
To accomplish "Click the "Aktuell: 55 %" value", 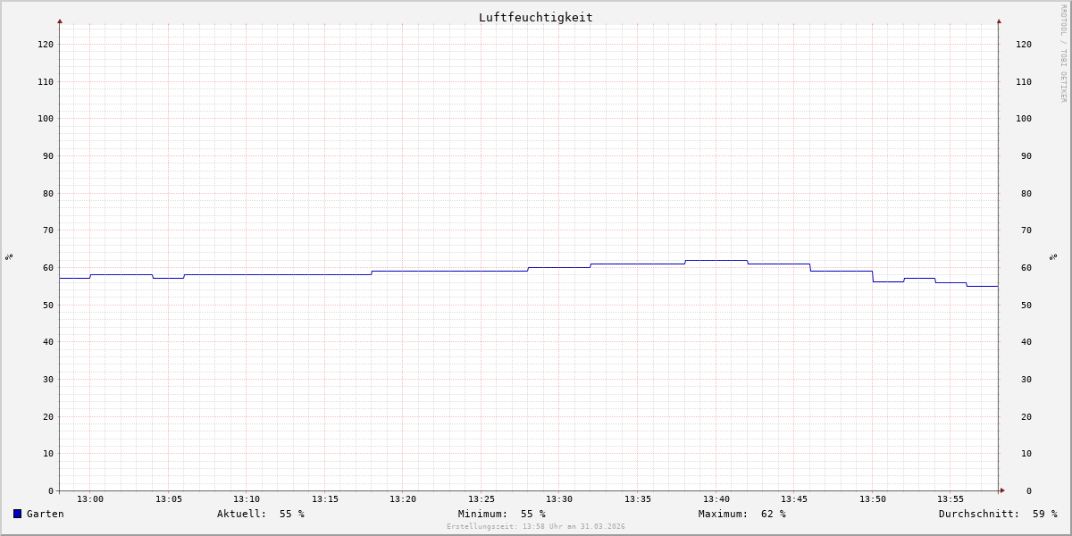I will pos(261,514).
